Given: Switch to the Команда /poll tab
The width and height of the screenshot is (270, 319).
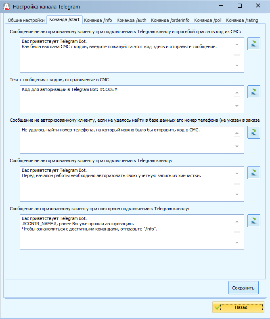Looking at the screenshot, I should 208,20.
